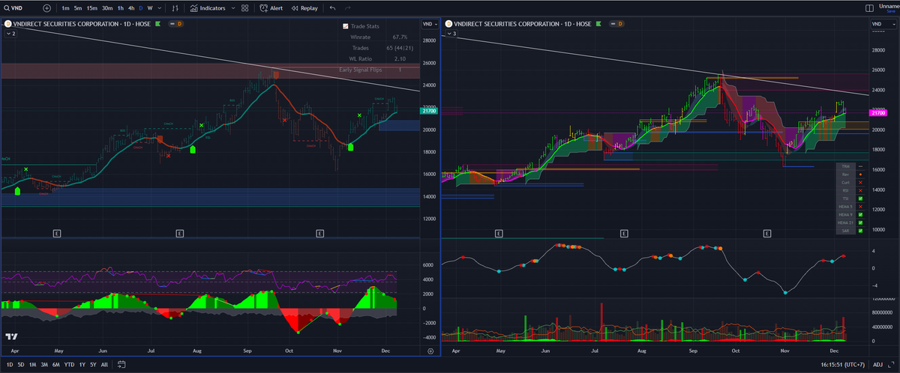Select the 4h timeframe
This screenshot has height=373, width=900.
pos(130,7)
